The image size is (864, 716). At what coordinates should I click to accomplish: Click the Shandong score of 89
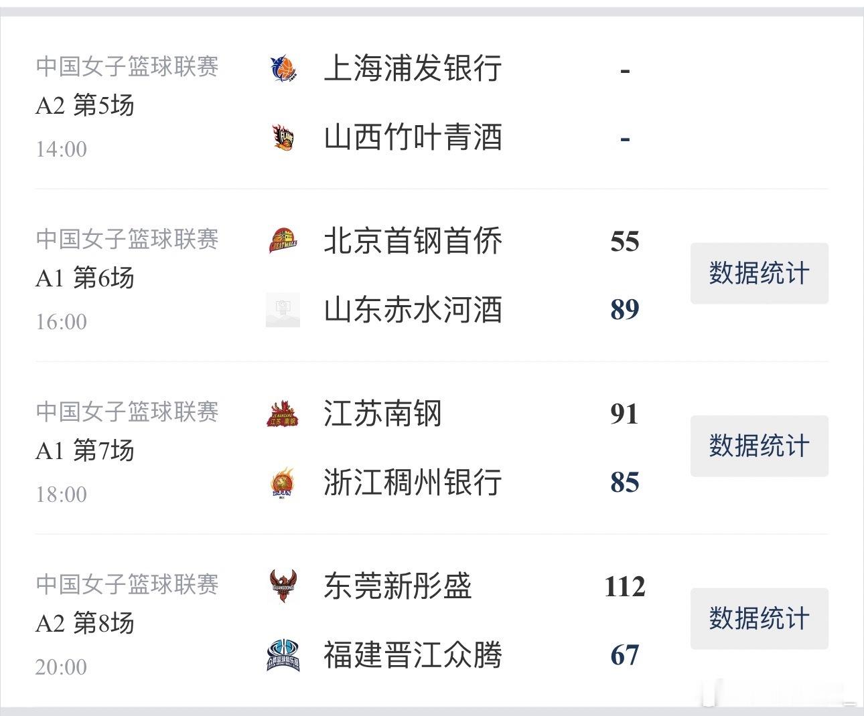coord(624,310)
